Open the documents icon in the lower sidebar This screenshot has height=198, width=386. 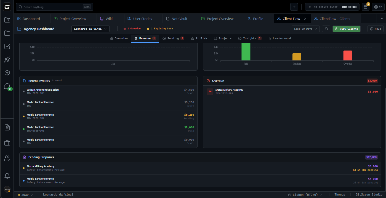point(7,127)
